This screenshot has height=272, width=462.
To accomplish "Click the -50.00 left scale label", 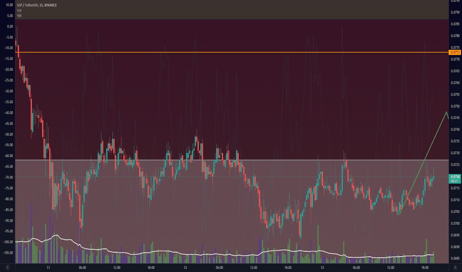I will [8, 135].
